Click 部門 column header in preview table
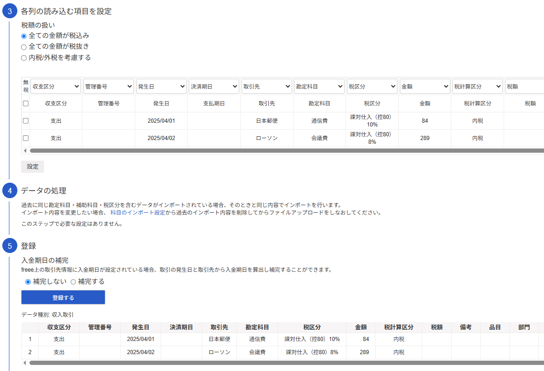The image size is (544, 371). coord(524,327)
